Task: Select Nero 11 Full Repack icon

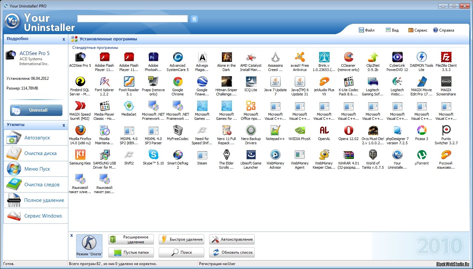Action: [226, 130]
